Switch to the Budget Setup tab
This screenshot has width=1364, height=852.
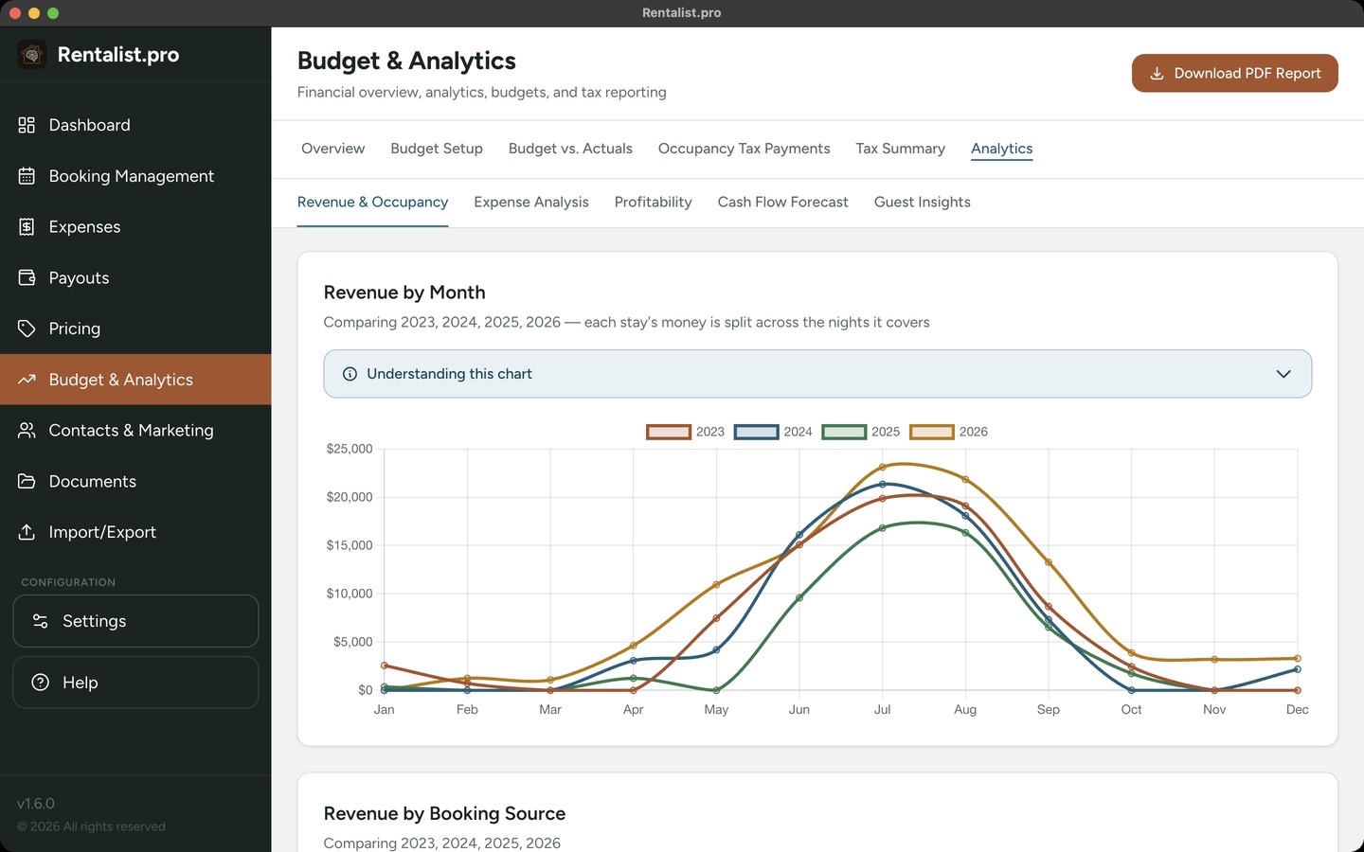point(437,149)
